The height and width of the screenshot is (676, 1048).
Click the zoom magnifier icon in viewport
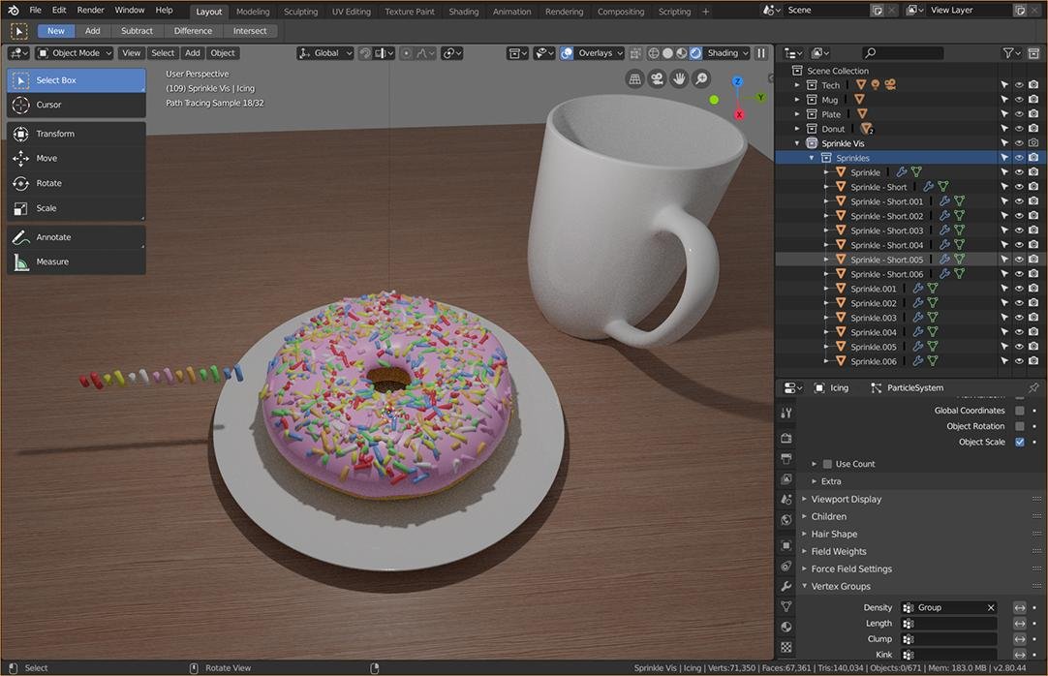click(x=701, y=79)
